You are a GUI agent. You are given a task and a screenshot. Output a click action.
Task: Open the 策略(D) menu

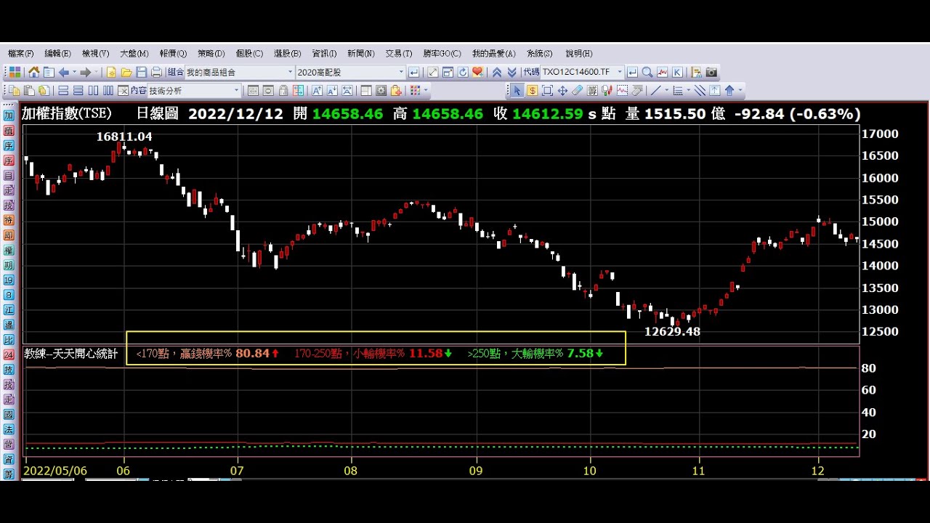(211, 54)
